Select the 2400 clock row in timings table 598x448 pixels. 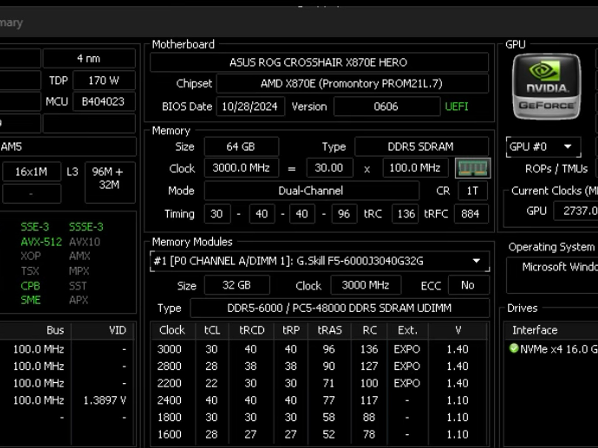tap(319, 400)
